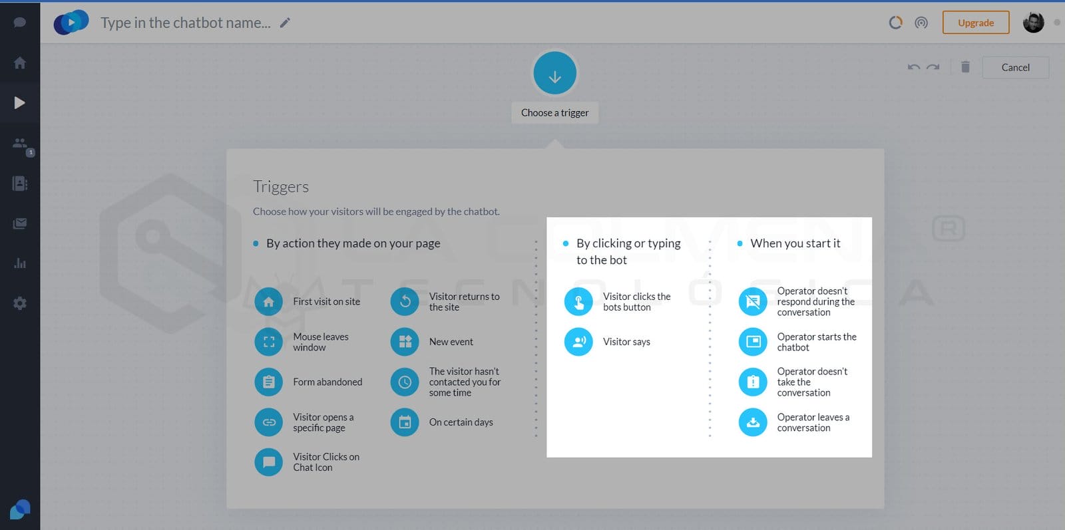Viewport: 1065px width, 530px height.
Task: Open the Contacts book icon in sidebar
Action: point(20,184)
